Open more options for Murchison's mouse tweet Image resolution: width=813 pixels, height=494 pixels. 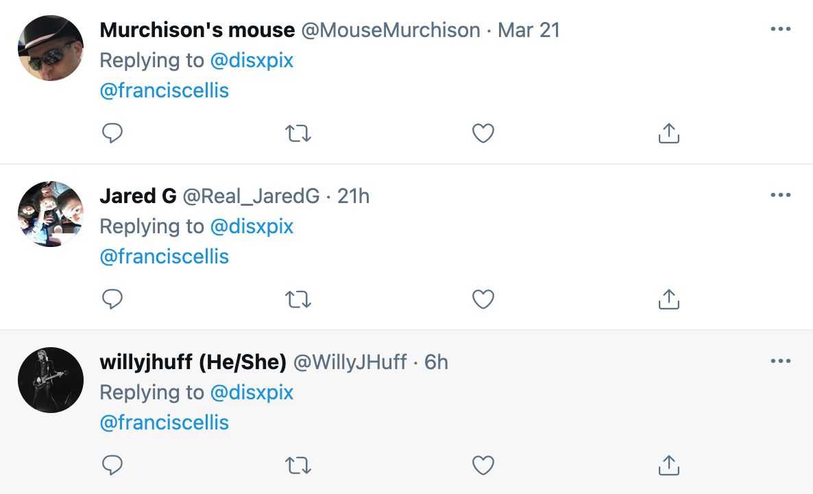pos(781,30)
